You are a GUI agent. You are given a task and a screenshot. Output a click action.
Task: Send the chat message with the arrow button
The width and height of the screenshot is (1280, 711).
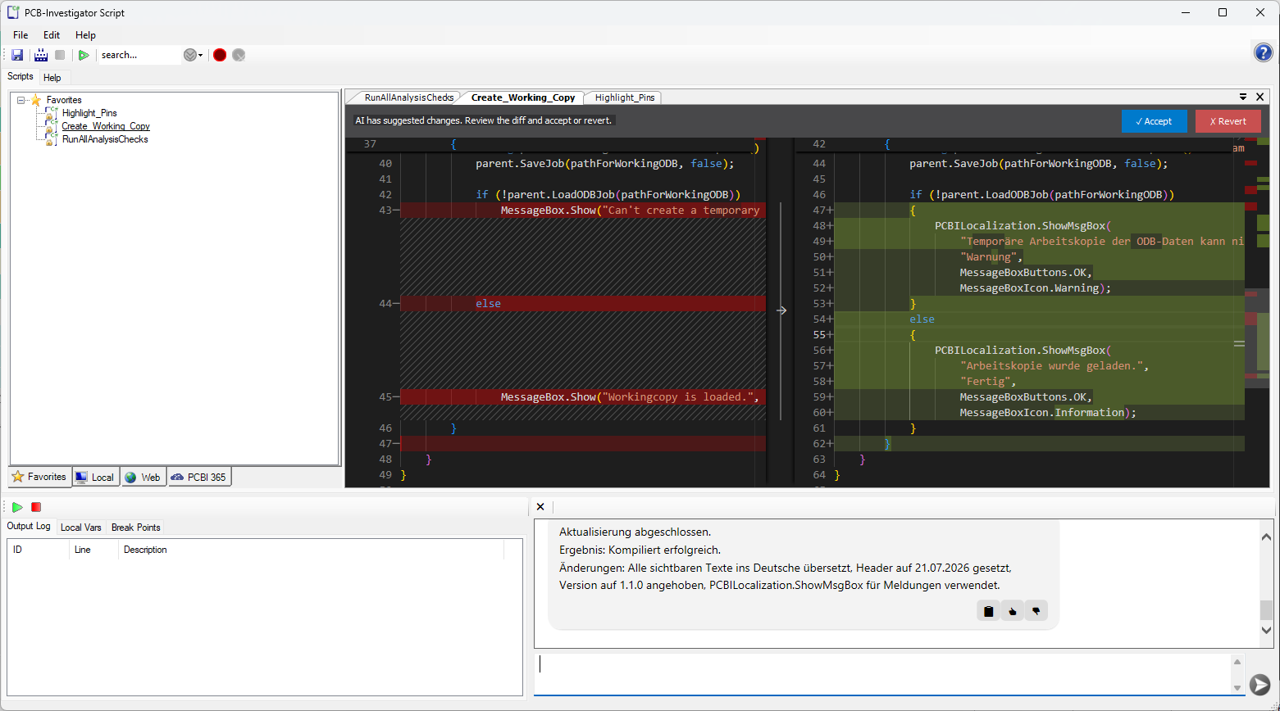(1260, 684)
